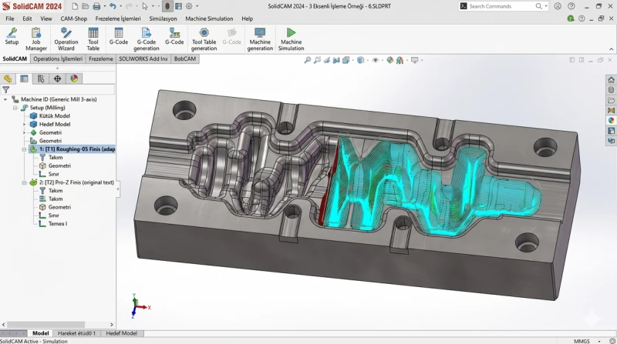Viewport: 617px width, 344px height.
Task: Collapse the T1 Roughing-05 operation node
Action: [25, 149]
